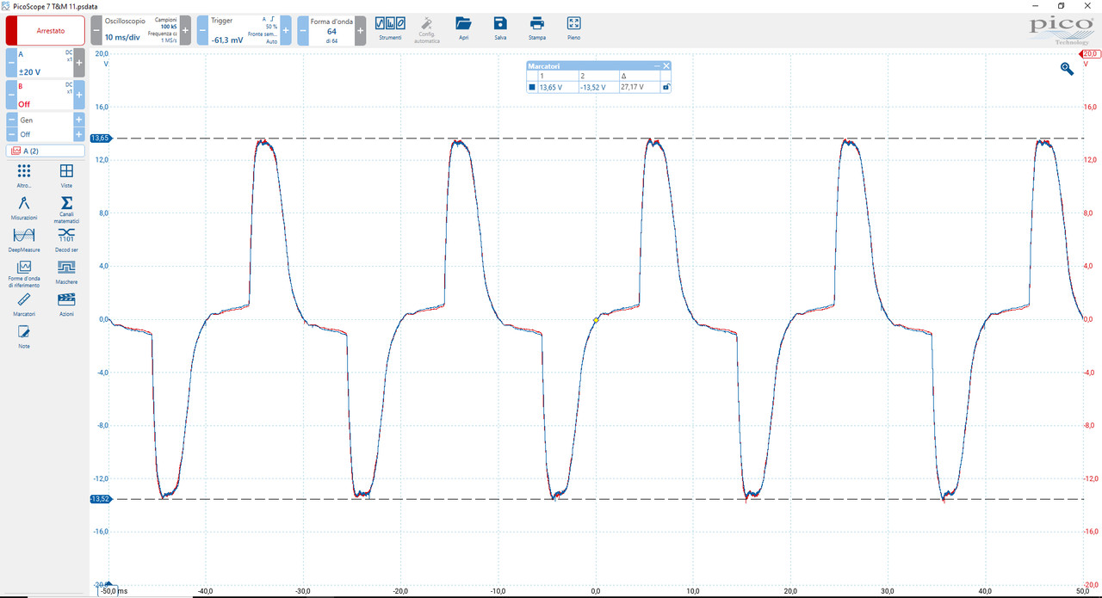Click the blue channel A color square in Marcatori

(532, 87)
